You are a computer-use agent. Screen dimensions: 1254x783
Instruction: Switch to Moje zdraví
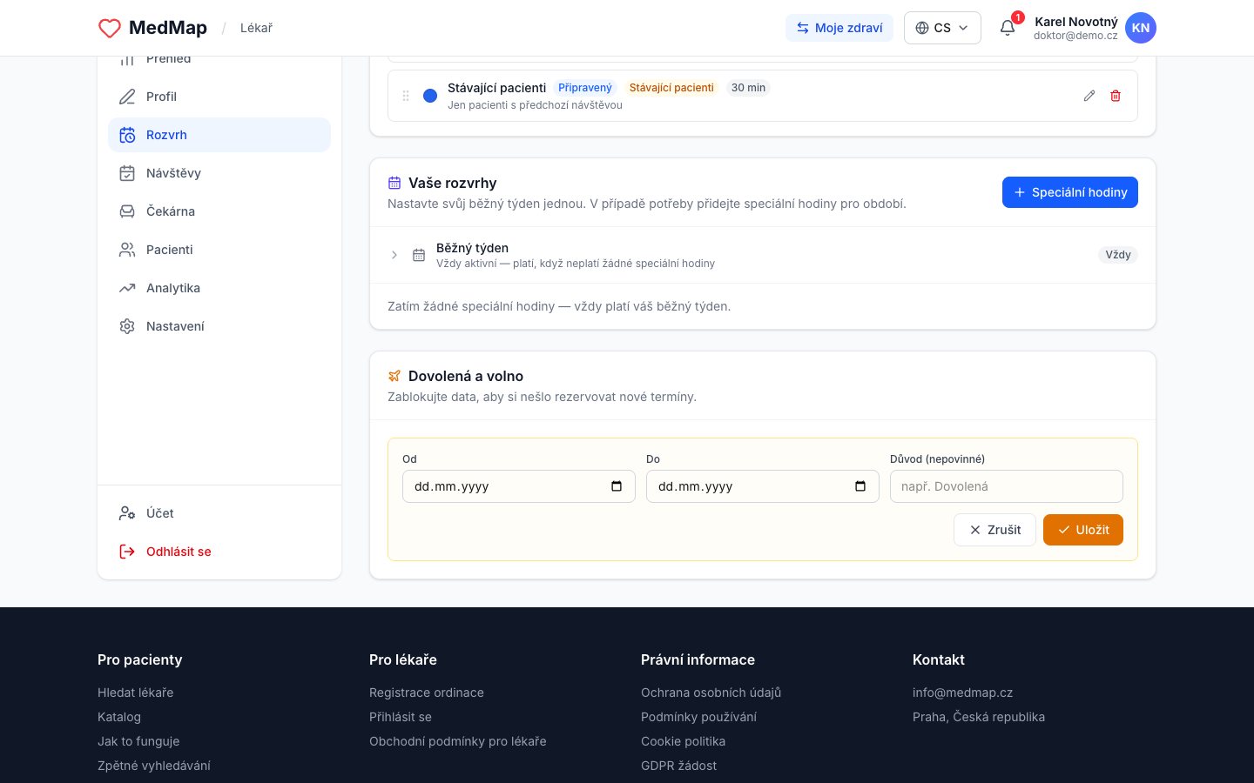click(x=839, y=28)
